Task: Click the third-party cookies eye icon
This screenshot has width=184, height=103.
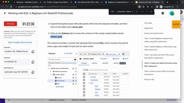Action: pyautogui.click(x=148, y=7)
